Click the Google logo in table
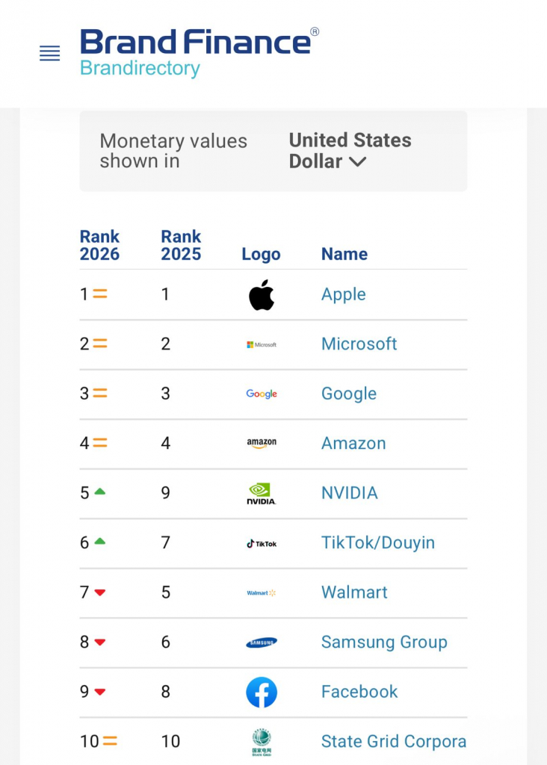Viewport: 547px width, 765px height. click(x=262, y=394)
